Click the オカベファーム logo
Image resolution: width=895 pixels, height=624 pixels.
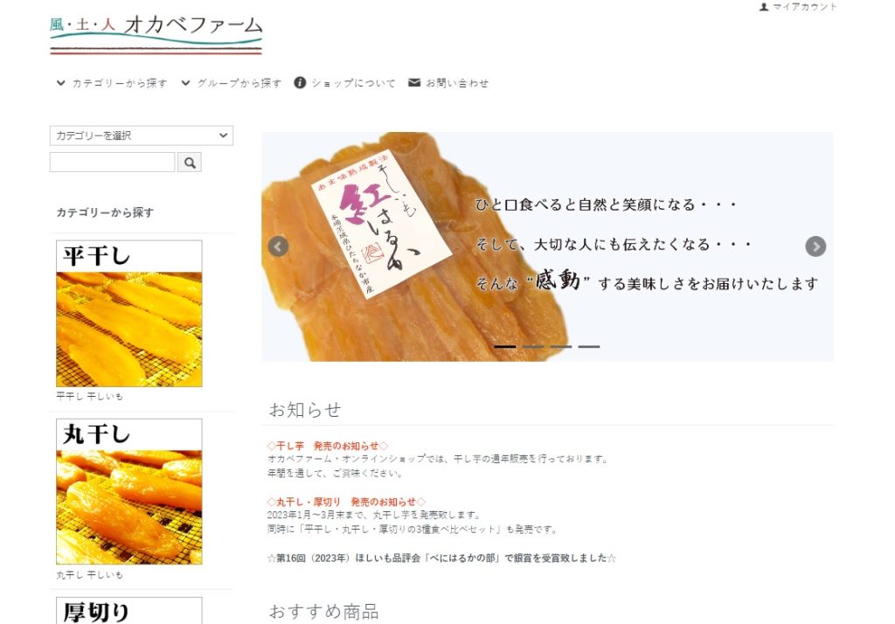156,34
